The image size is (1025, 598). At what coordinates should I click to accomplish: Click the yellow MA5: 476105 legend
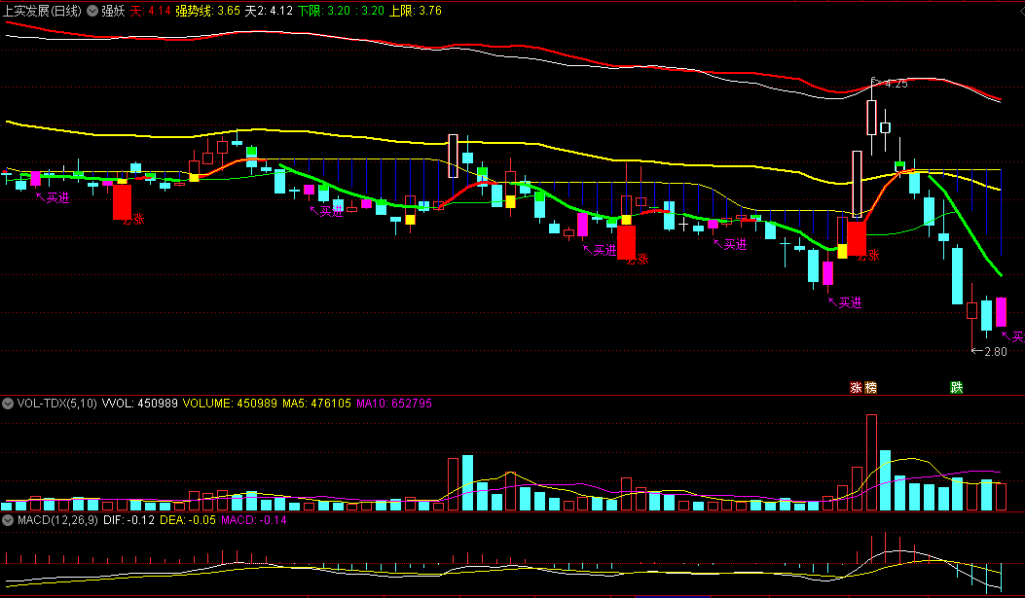coord(316,404)
